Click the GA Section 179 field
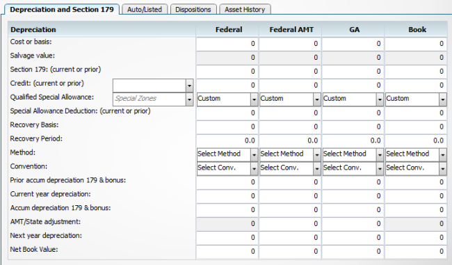 [353, 72]
